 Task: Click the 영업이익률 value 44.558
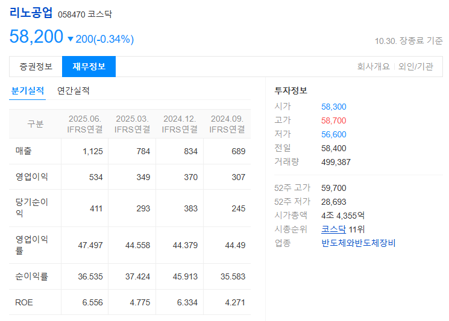coord(138,245)
